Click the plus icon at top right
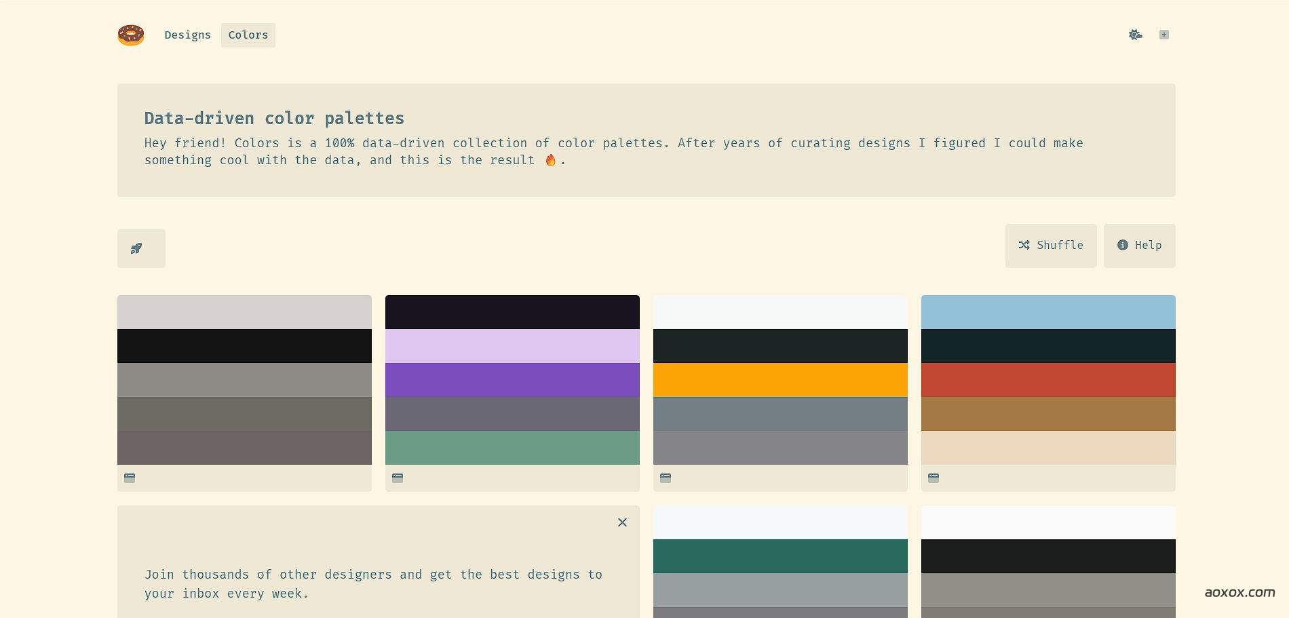1289x618 pixels. 1164,34
